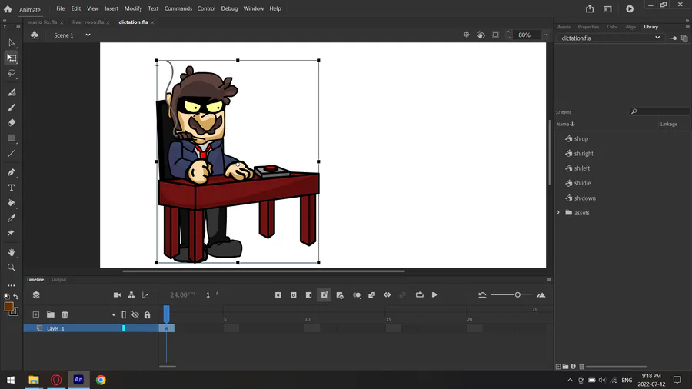The image size is (692, 389).
Task: Select the Hand tool
Action: 12,252
